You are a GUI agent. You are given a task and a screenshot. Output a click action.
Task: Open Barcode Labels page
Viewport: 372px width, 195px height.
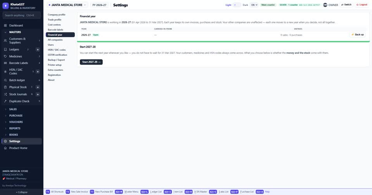click(22, 63)
